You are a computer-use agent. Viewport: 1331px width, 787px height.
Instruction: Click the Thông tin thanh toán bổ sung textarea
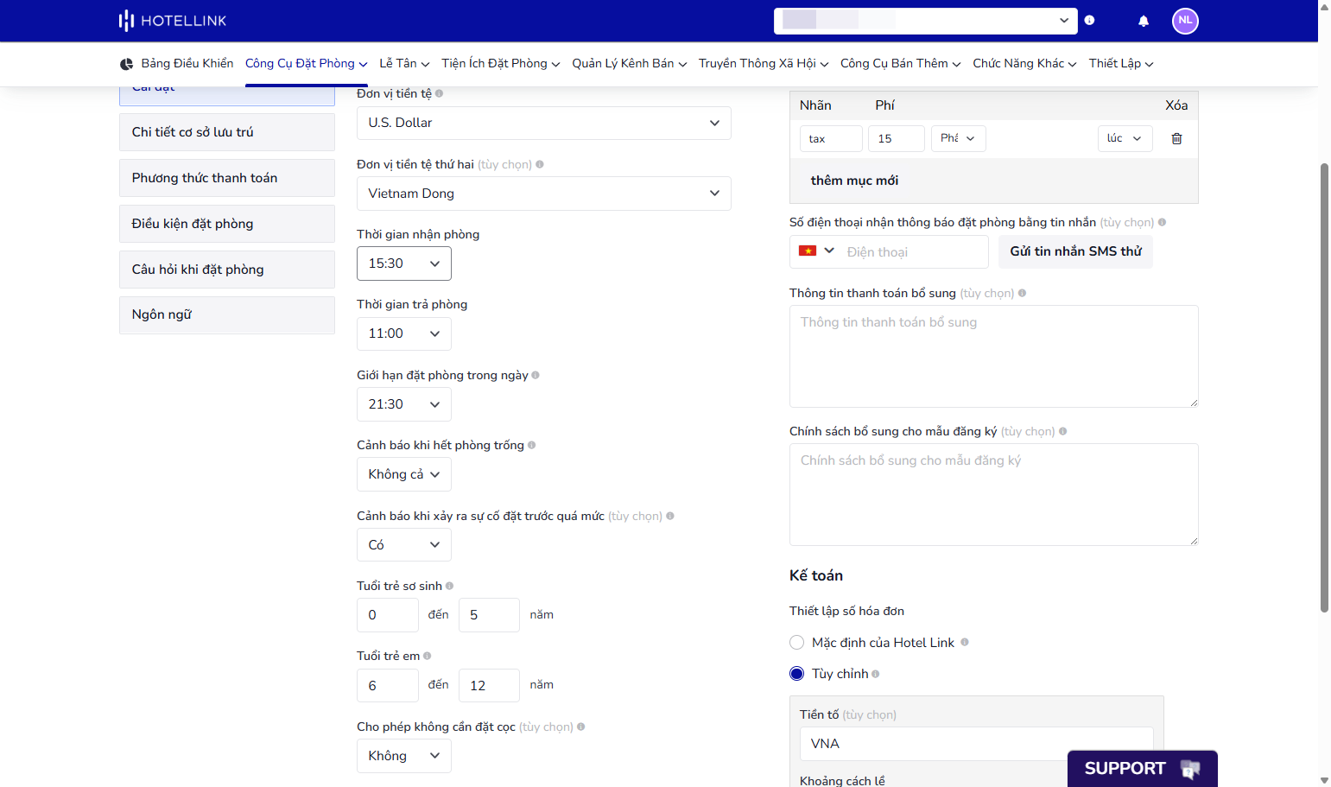coord(993,356)
